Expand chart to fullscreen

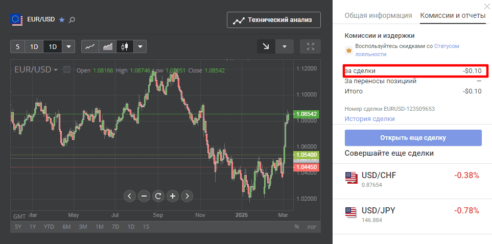click(x=310, y=46)
